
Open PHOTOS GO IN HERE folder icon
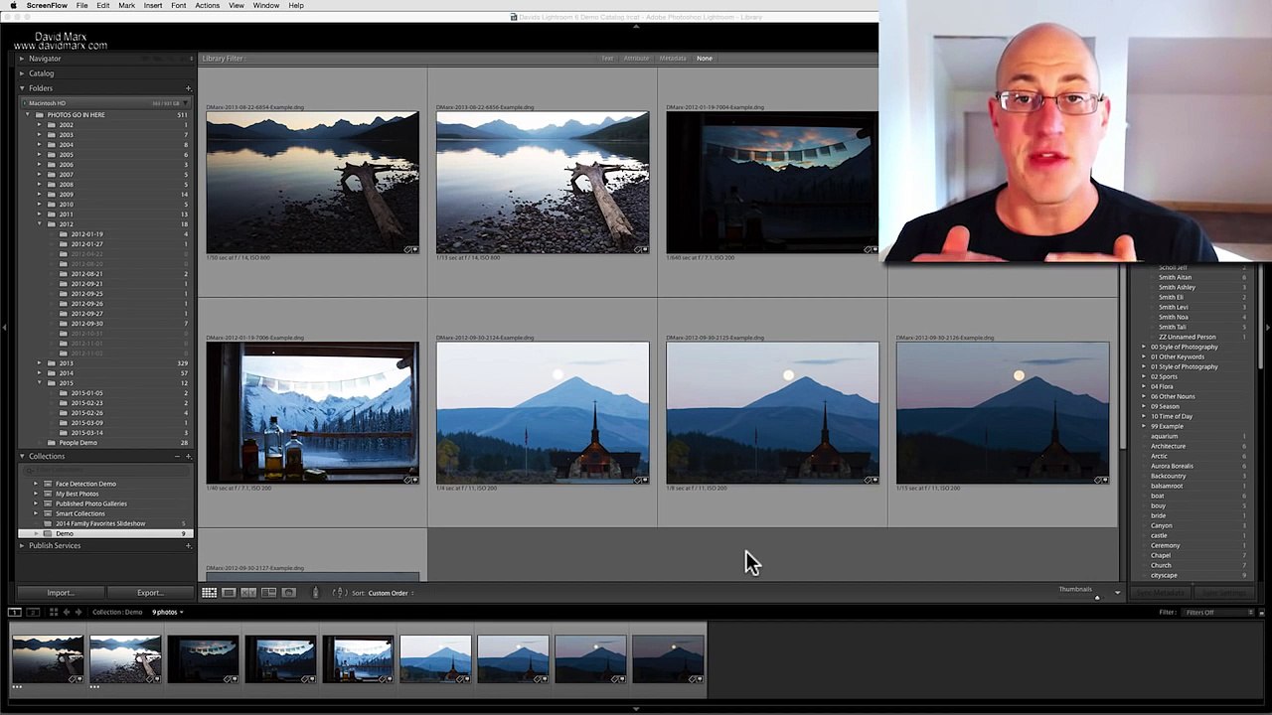tap(39, 115)
